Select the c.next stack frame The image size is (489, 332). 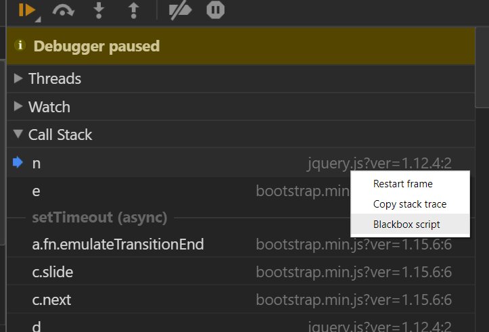241,300
